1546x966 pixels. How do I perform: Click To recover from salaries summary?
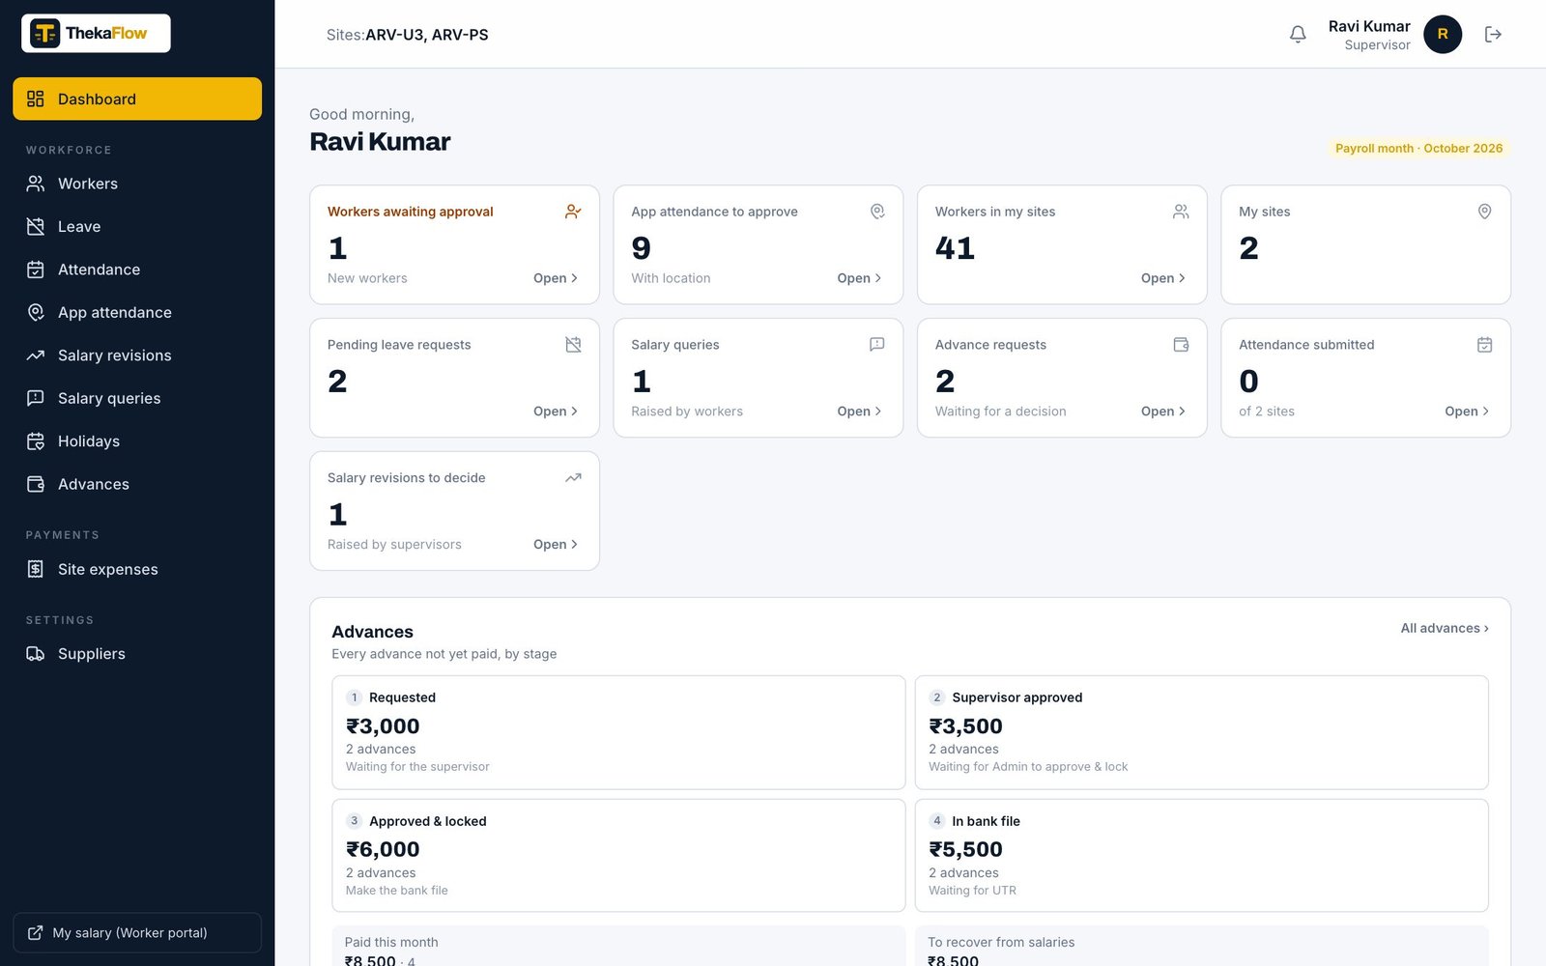click(1201, 947)
